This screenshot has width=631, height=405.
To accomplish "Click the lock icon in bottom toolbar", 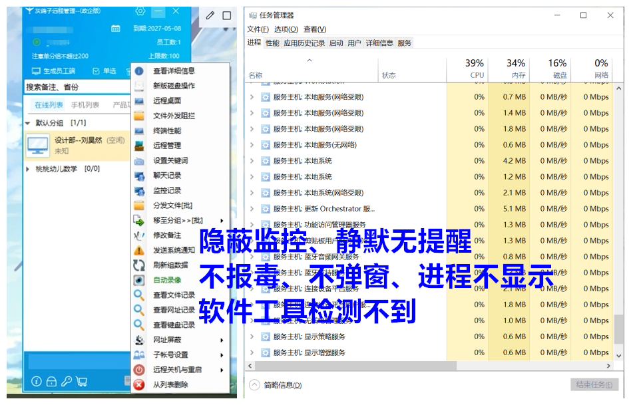I will tap(51, 381).
